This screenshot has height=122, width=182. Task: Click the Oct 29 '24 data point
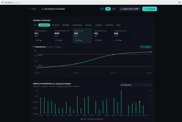click(37, 68)
